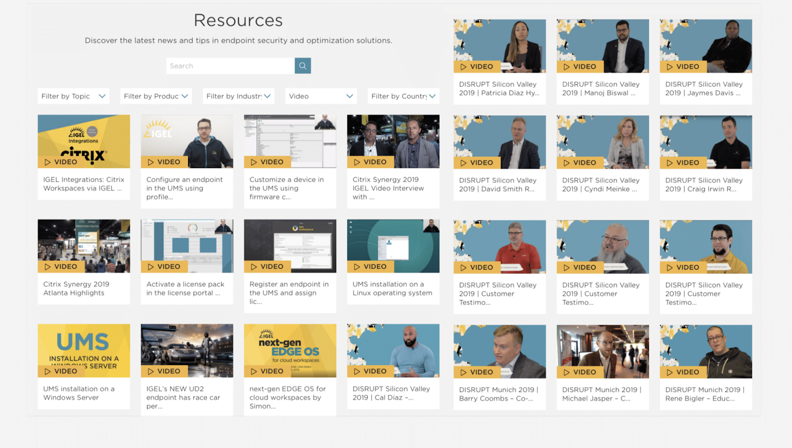Open 'DISRUPT Silicon Valley 2019 | Cal Diaz' link
792x448 pixels.
[x=392, y=393]
